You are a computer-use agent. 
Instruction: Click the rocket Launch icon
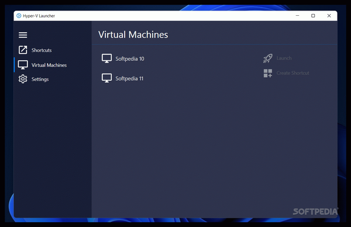[268, 58]
